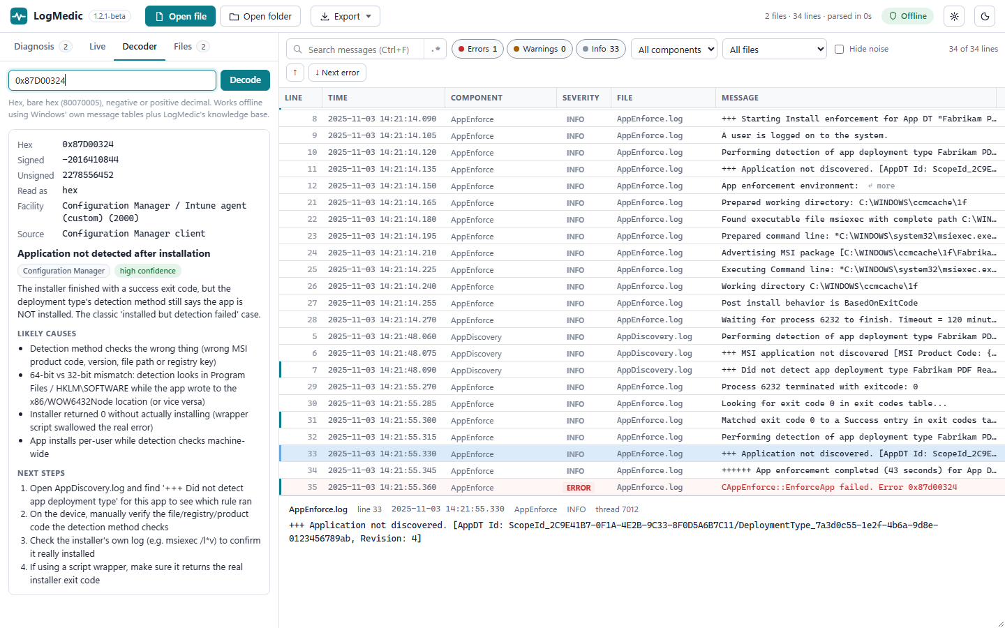Switch to light theme with sun icon
Screen dimensions: 1005x628
tap(954, 16)
